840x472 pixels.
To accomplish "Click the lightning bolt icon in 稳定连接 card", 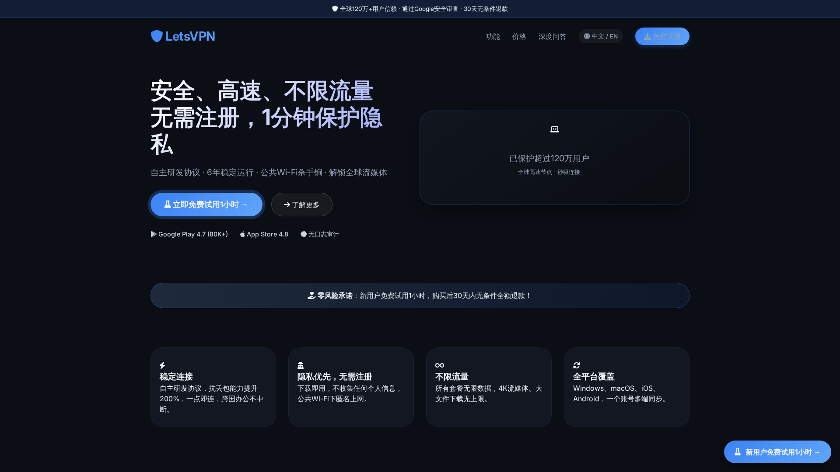I will [x=162, y=365].
